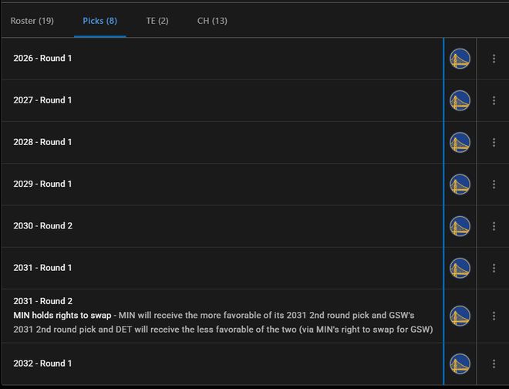
Task: Open the options menu for 2026 Round 1
Action: click(494, 59)
